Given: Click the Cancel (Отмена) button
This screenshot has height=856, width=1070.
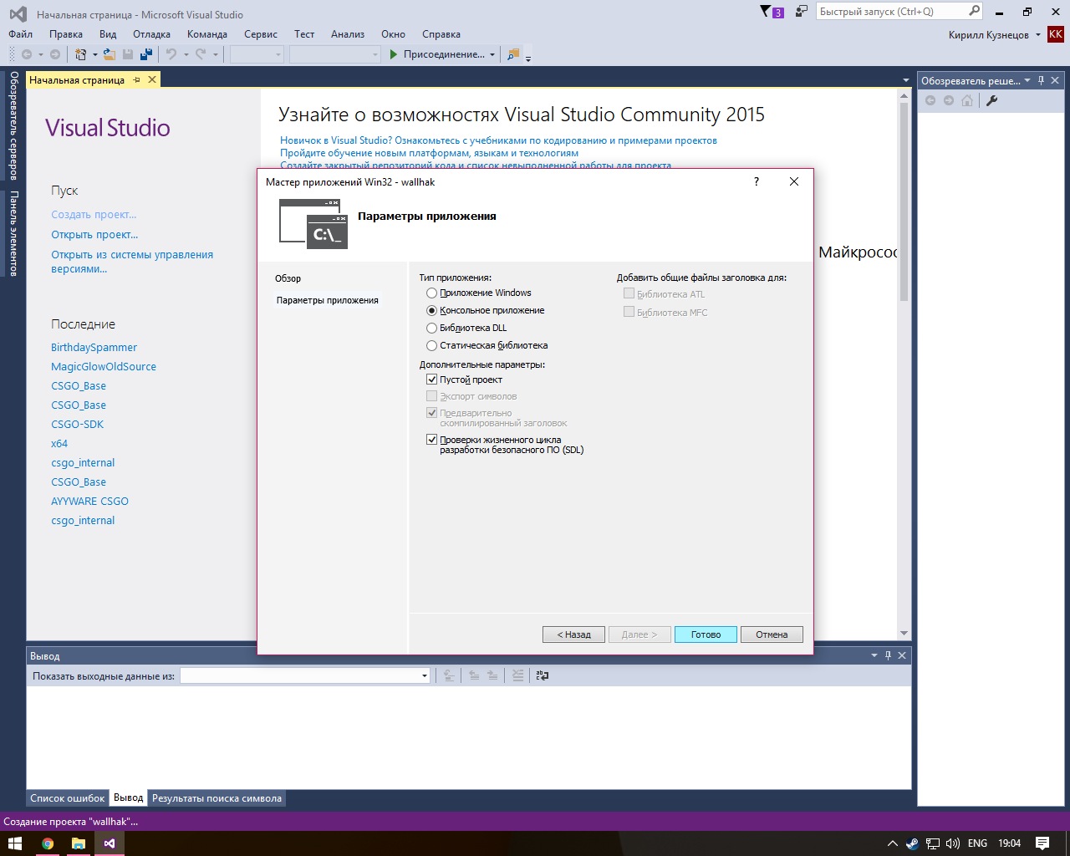Looking at the screenshot, I should (x=772, y=634).
